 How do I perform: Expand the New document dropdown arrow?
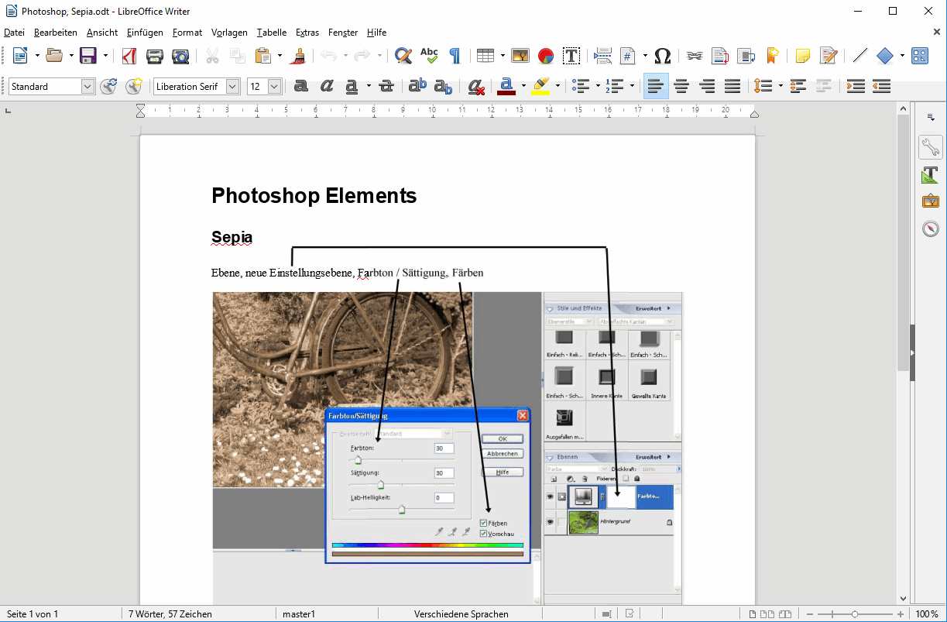click(36, 56)
